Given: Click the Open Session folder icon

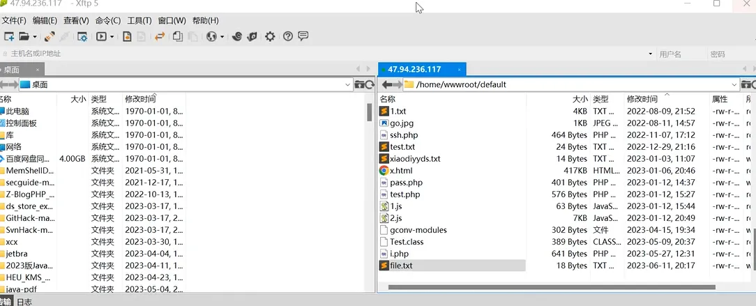Looking at the screenshot, I should (24, 36).
